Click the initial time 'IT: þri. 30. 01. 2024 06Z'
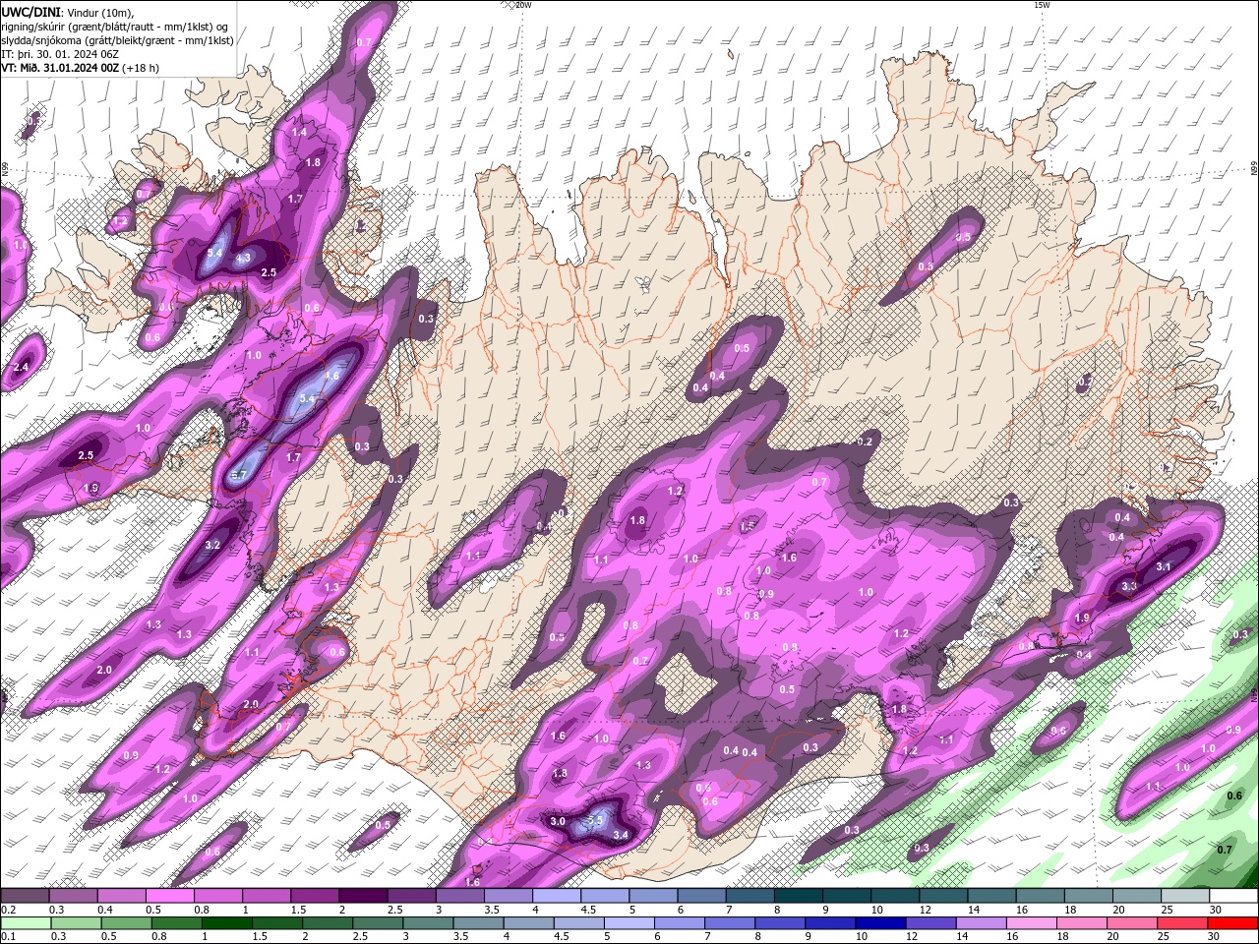1259x944 pixels. (58, 54)
